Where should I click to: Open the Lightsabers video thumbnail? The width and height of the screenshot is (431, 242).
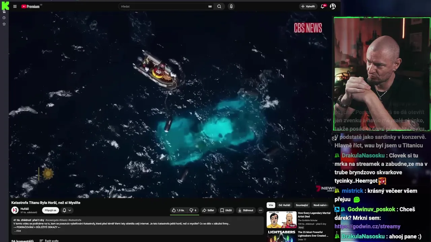[281, 236]
